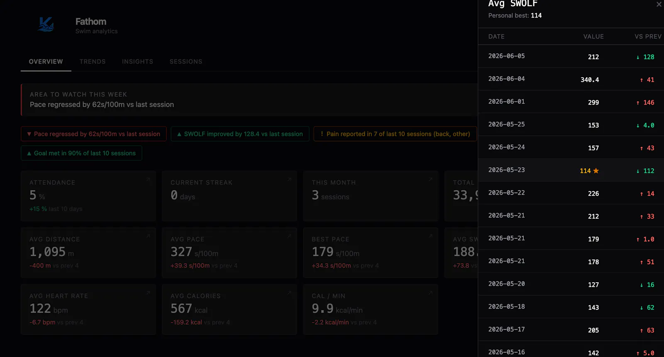664x357 pixels.
Task: Click the Personal best: 114 label
Action: [x=515, y=15]
